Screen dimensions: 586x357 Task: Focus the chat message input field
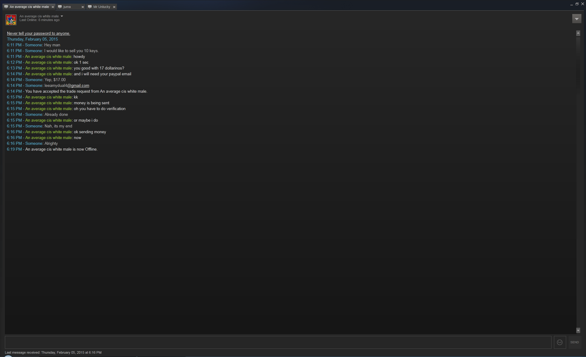(278, 342)
